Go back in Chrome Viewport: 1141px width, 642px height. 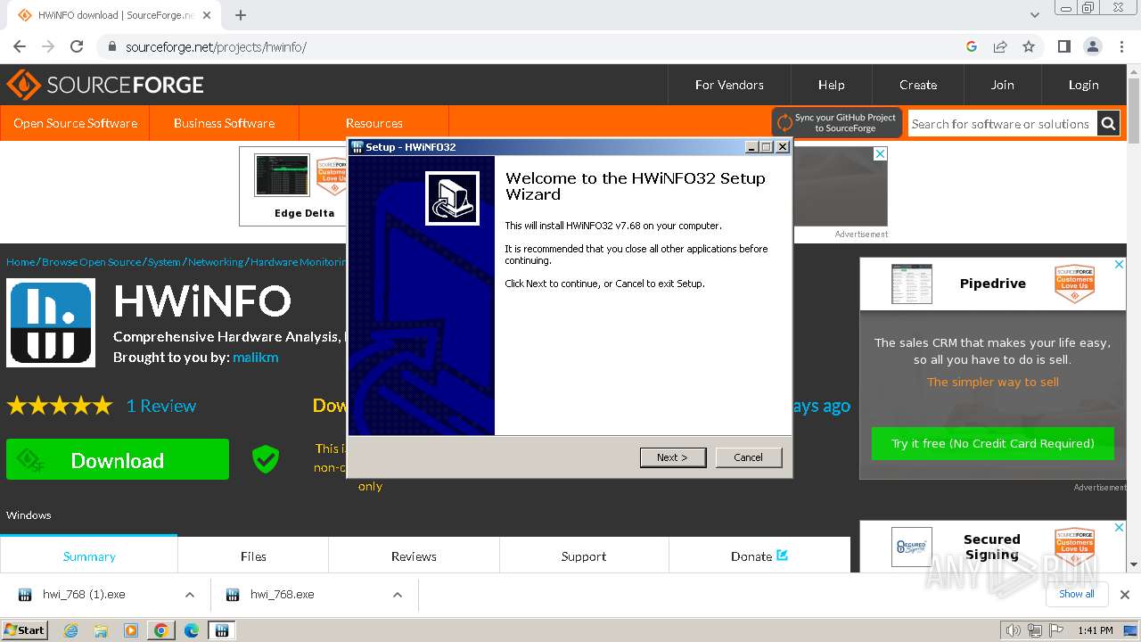(x=20, y=46)
